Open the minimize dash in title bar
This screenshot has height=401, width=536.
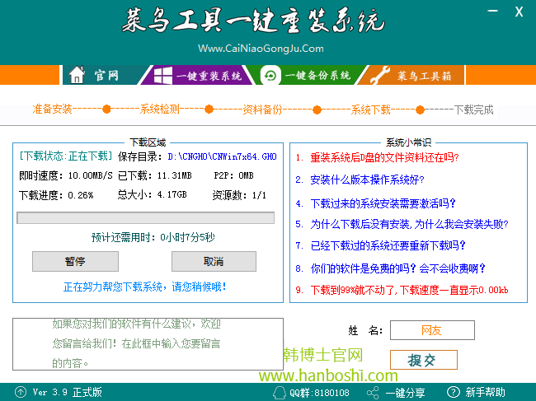pos(491,12)
